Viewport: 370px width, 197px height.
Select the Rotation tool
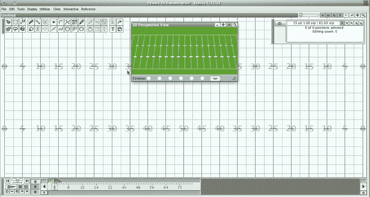click(x=89, y=29)
